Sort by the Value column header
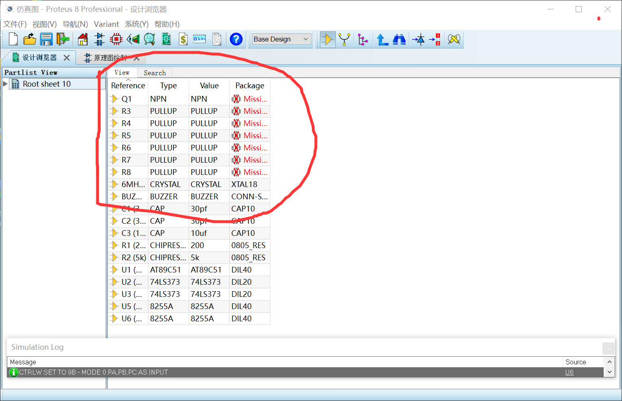622x401 pixels. (209, 85)
